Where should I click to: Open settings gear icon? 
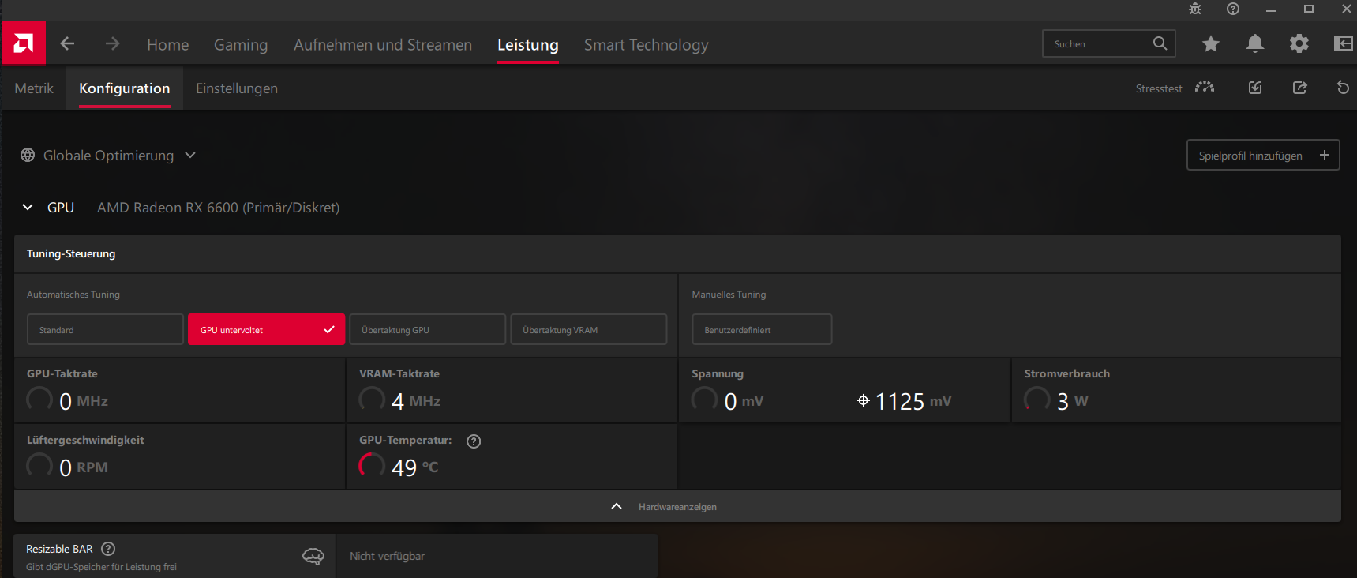1299,44
